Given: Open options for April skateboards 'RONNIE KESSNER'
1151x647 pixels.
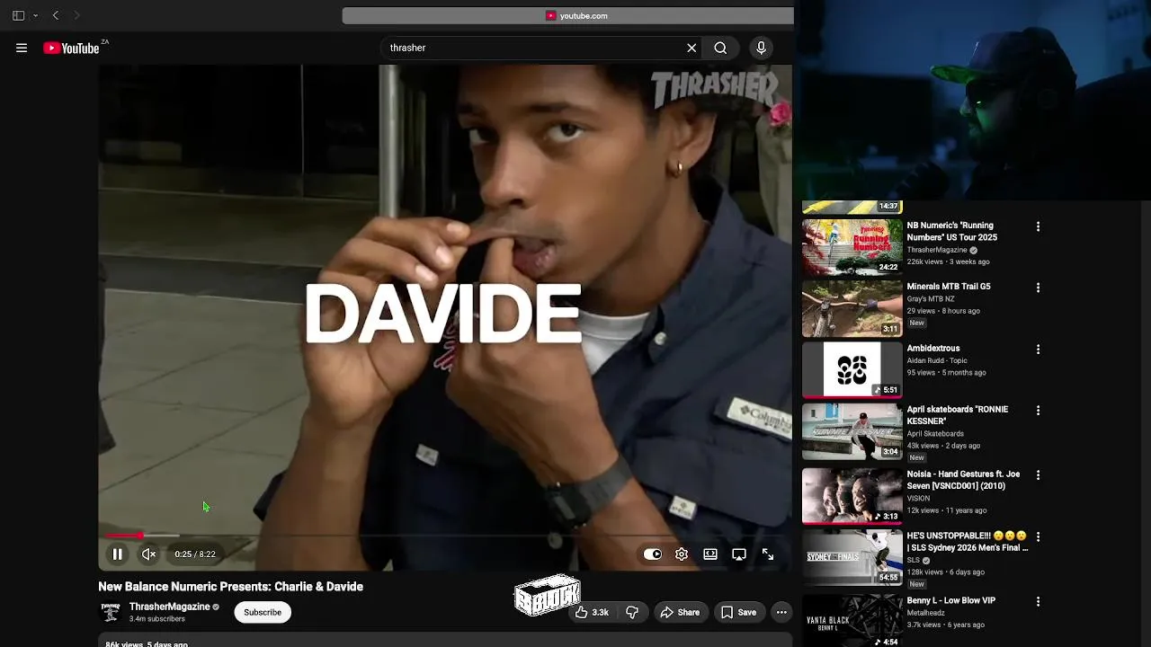Looking at the screenshot, I should coord(1038,411).
